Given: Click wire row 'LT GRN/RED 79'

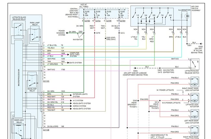Looking at the screenshot, I should click(x=55, y=64).
